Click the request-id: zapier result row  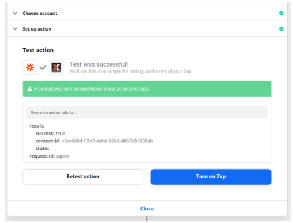tap(49, 156)
